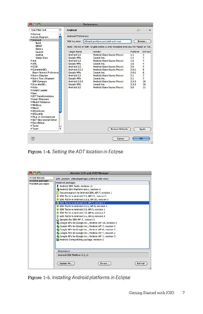Expand the General preferences node
This screenshot has width=203, height=314.
click(x=31, y=34)
